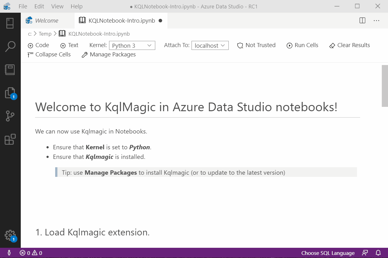
Task: Open the Kernel dropdown showing Python 3
Action: 132,46
